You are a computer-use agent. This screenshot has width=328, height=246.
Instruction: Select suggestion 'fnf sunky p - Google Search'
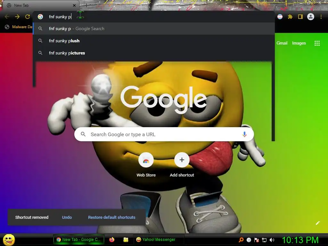pos(154,29)
